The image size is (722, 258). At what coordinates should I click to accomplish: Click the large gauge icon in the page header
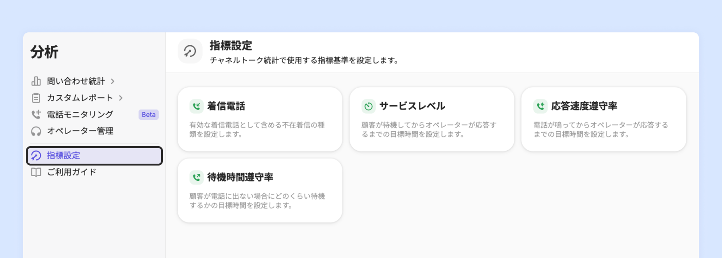(190, 51)
